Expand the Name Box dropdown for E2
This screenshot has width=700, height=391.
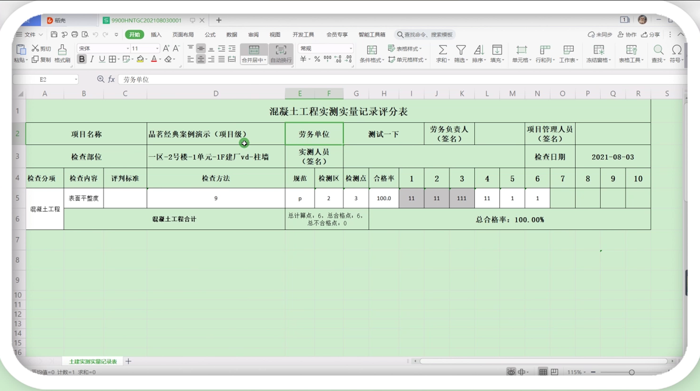[x=76, y=79]
